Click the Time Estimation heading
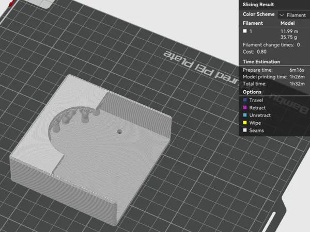Viewport: 310px width, 232px height. 261,62
